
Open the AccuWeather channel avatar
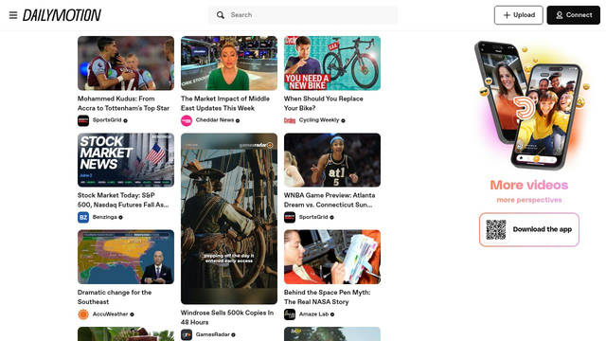coord(83,314)
